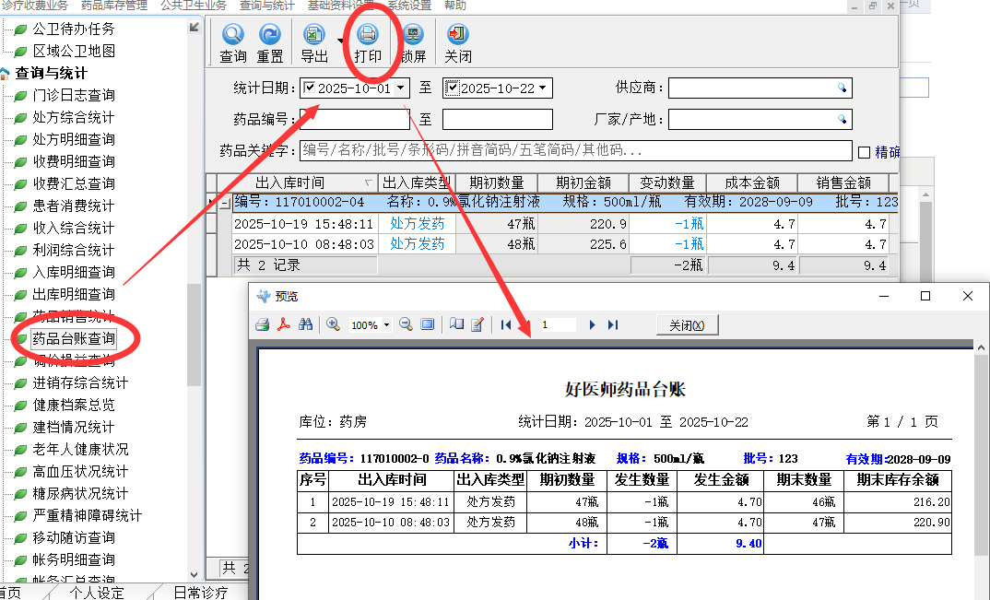
Task: Click binoculars find icon in preview
Action: (x=306, y=324)
